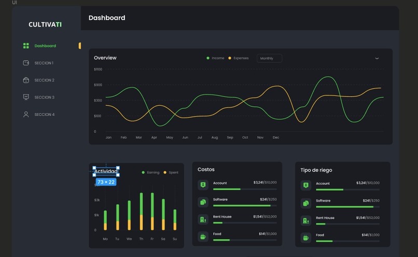The image size is (418, 257).
Task: Click the Tipo de riego card title
Action: point(316,170)
